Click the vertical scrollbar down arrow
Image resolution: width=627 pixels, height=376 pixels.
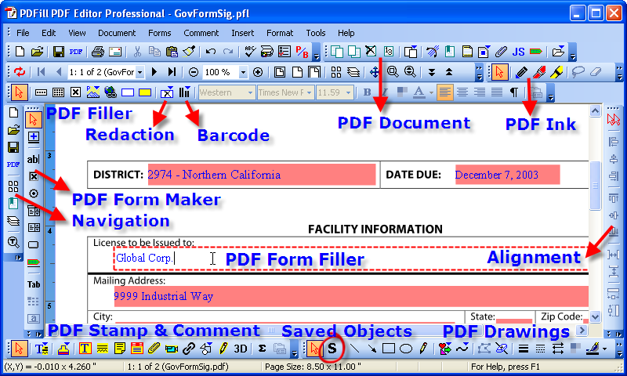tap(595, 317)
